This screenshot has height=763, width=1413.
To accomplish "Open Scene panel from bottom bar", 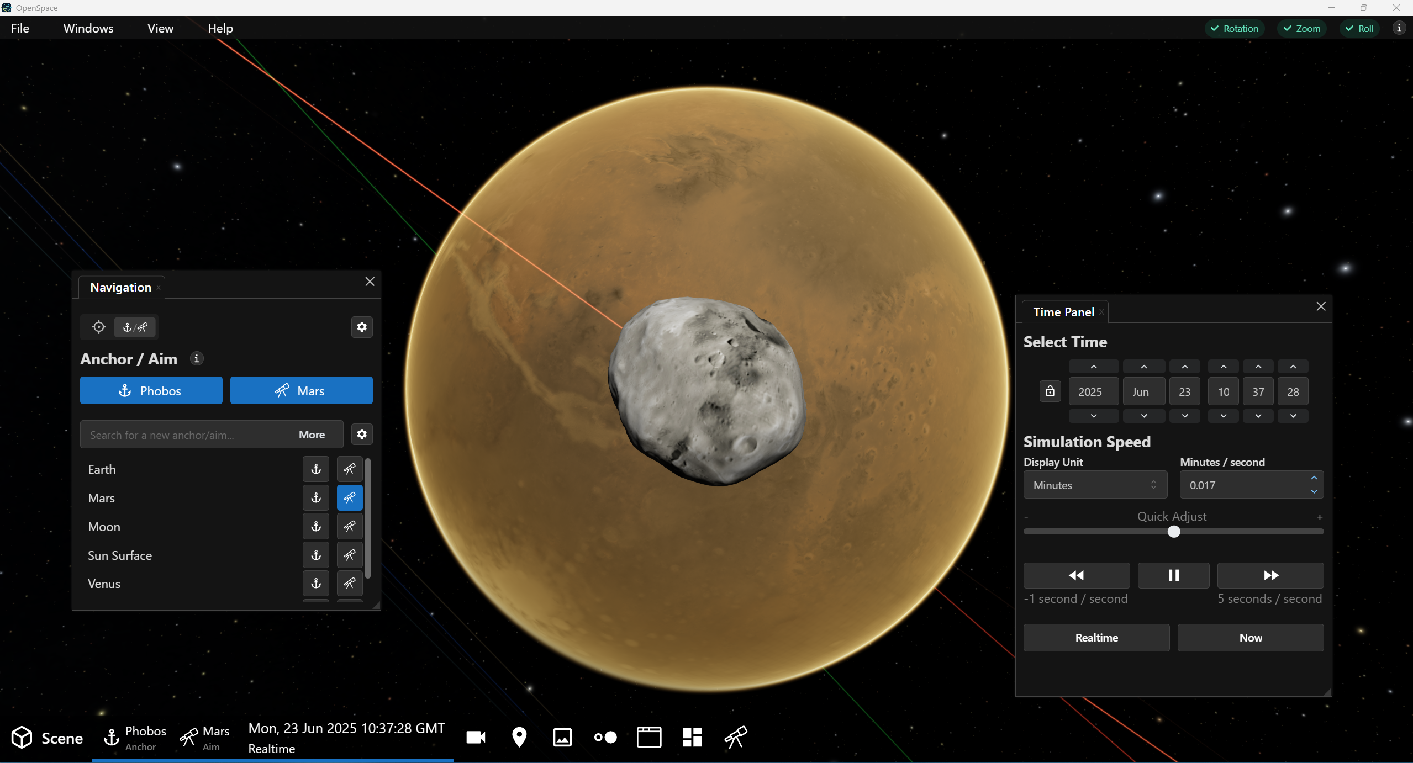I will (x=48, y=738).
